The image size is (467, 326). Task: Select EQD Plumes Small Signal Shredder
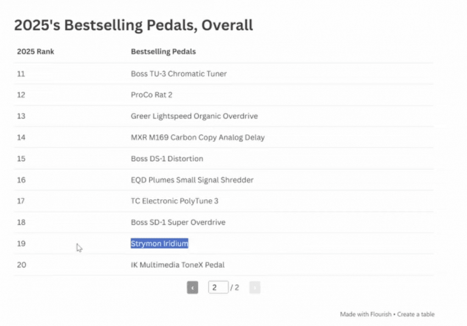coord(192,180)
